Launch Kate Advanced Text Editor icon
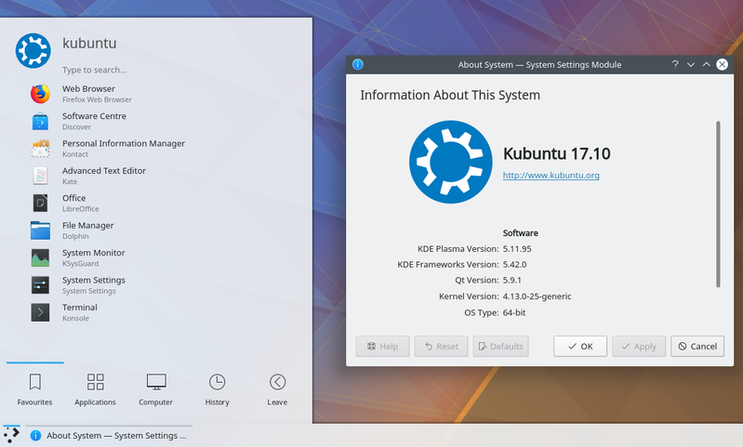 tap(40, 176)
